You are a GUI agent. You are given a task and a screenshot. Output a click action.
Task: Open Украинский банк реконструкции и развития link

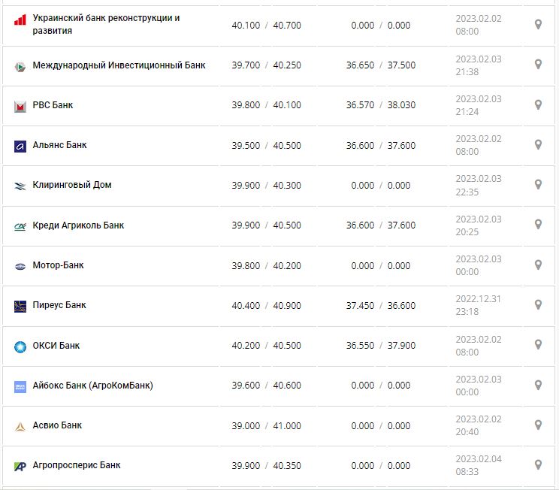(x=106, y=24)
